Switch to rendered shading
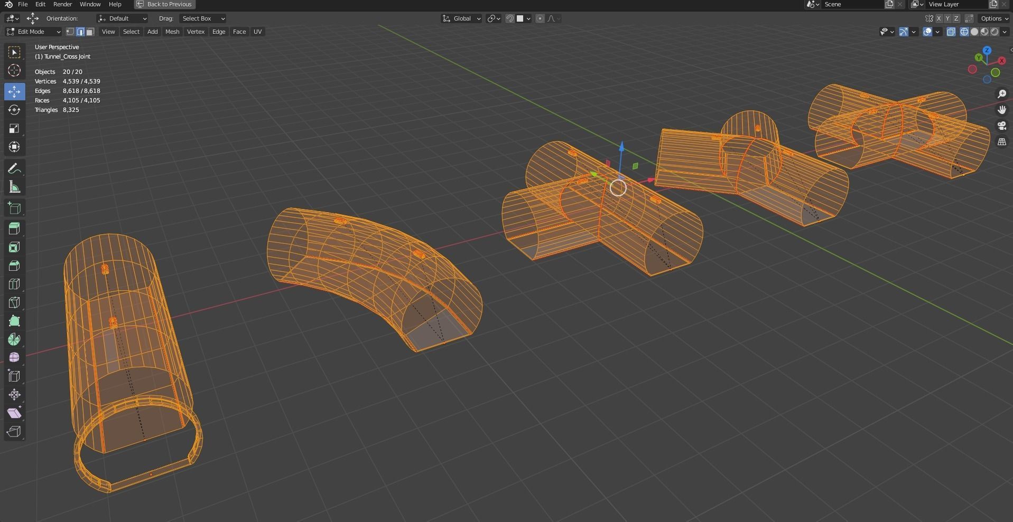 [x=995, y=32]
